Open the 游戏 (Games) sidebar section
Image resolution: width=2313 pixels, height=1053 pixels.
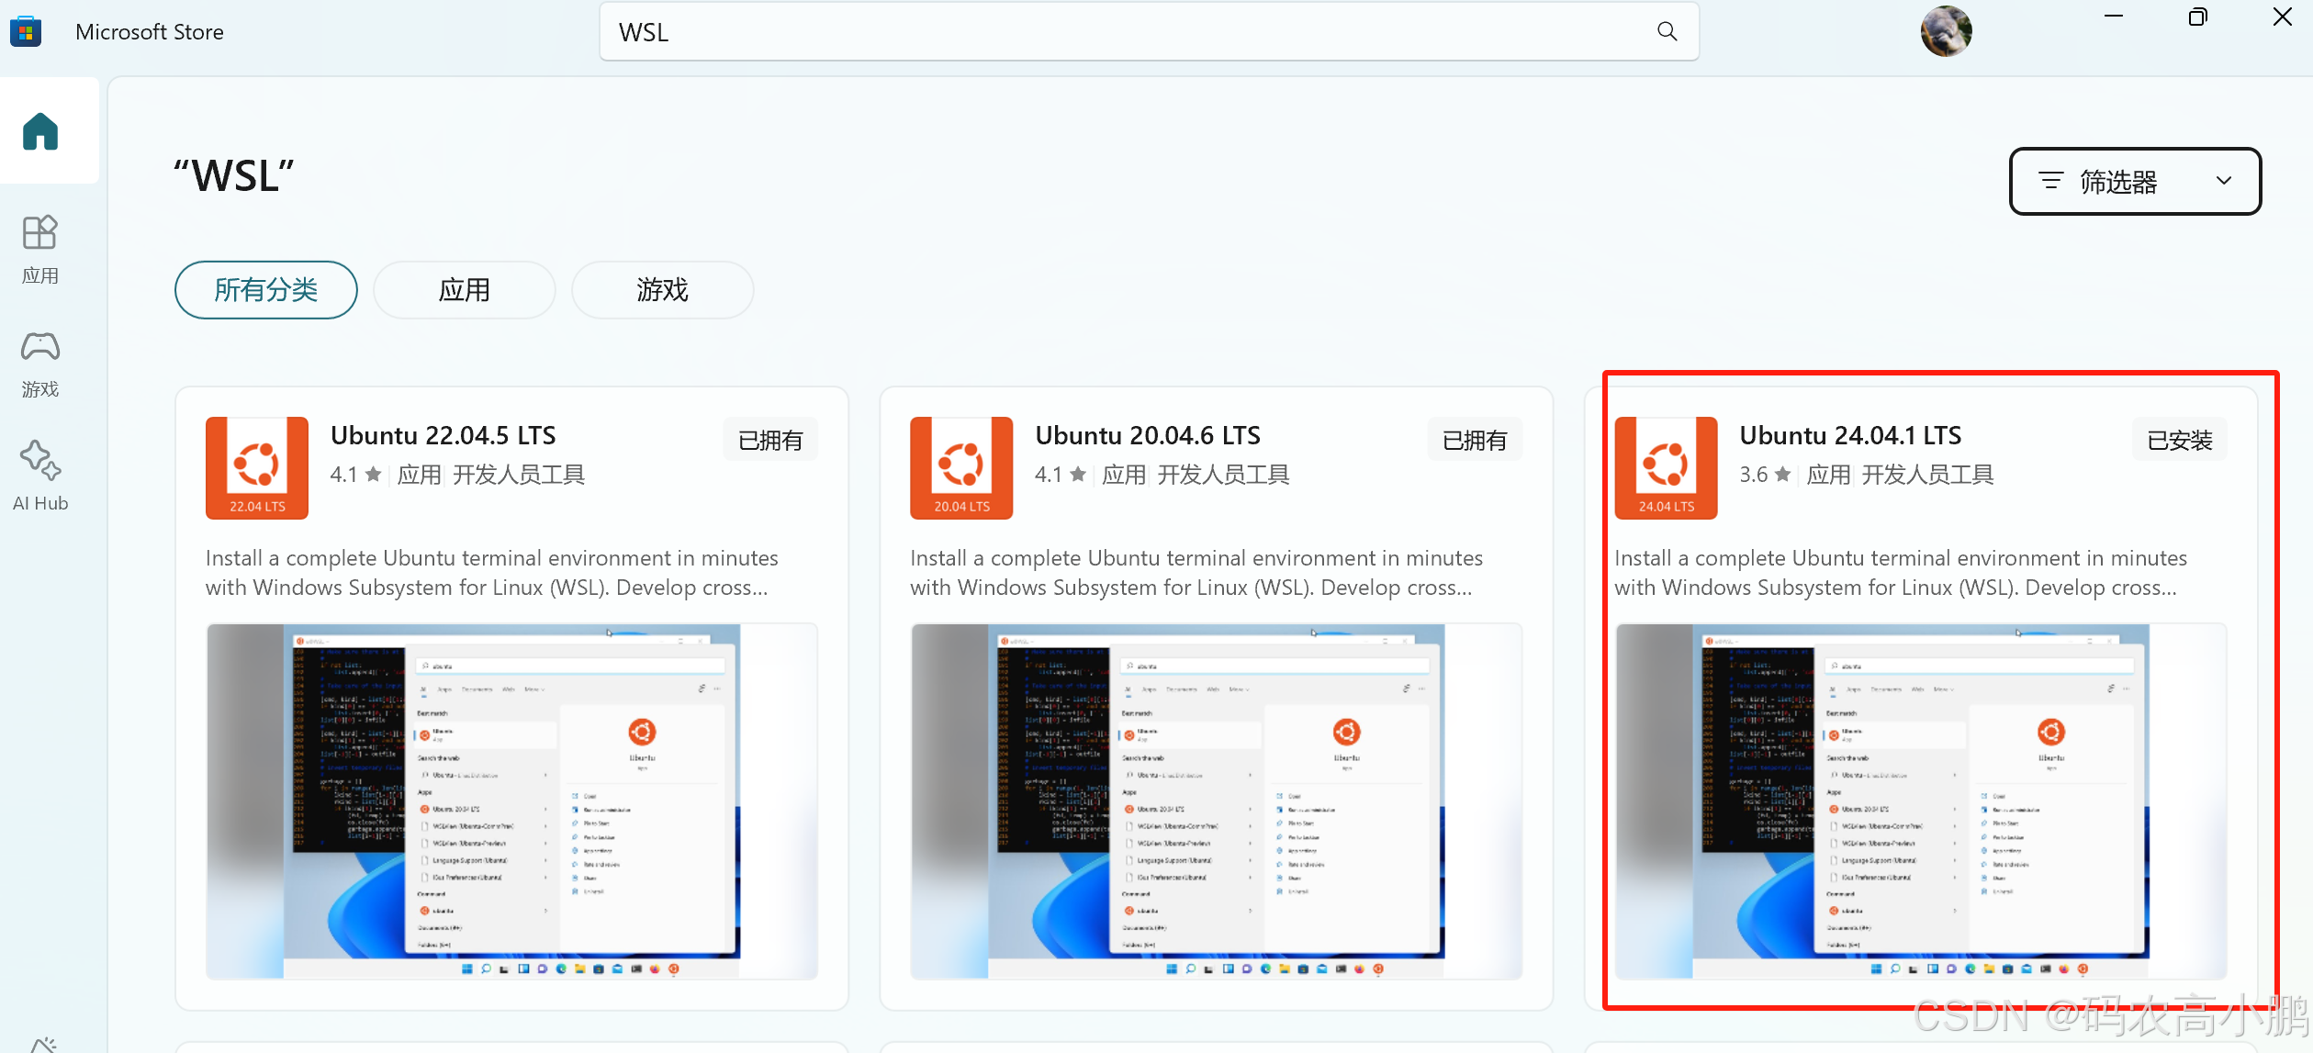pos(40,363)
